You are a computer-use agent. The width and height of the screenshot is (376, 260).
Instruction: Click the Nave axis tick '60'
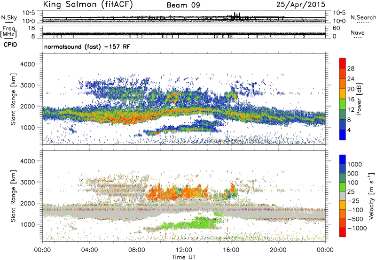click(336, 28)
